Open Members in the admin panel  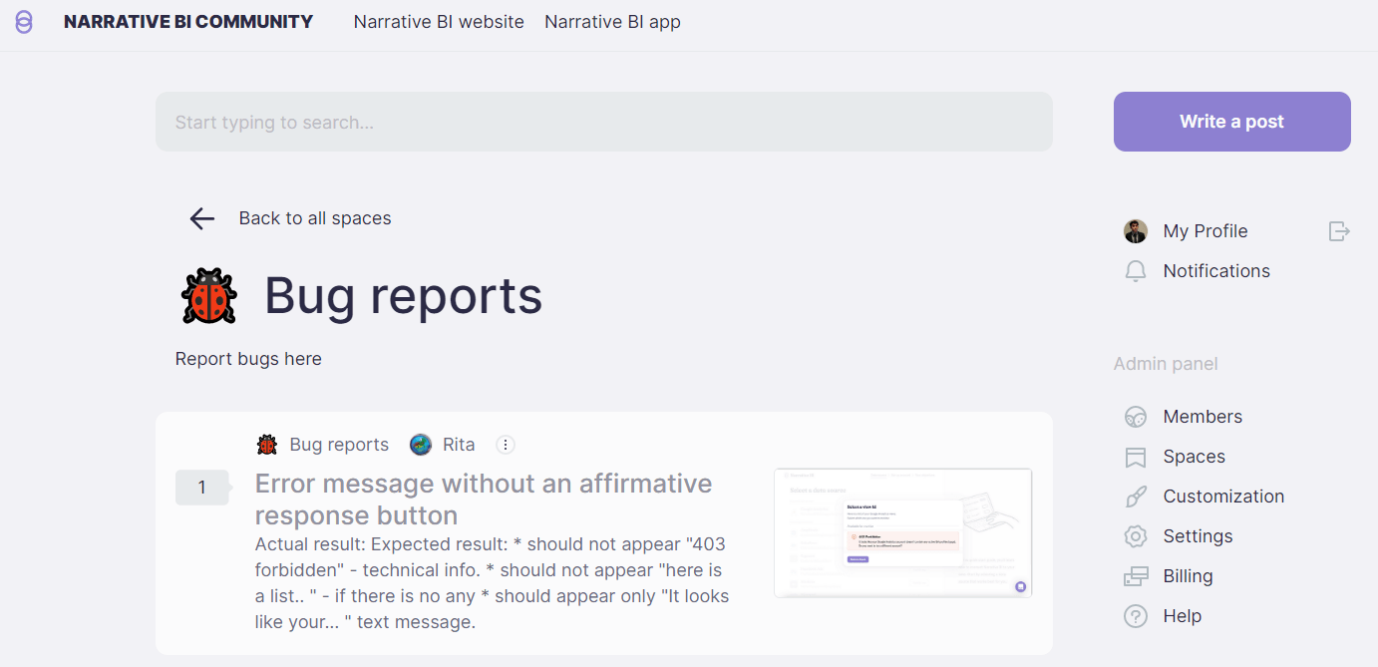[x=1203, y=417]
